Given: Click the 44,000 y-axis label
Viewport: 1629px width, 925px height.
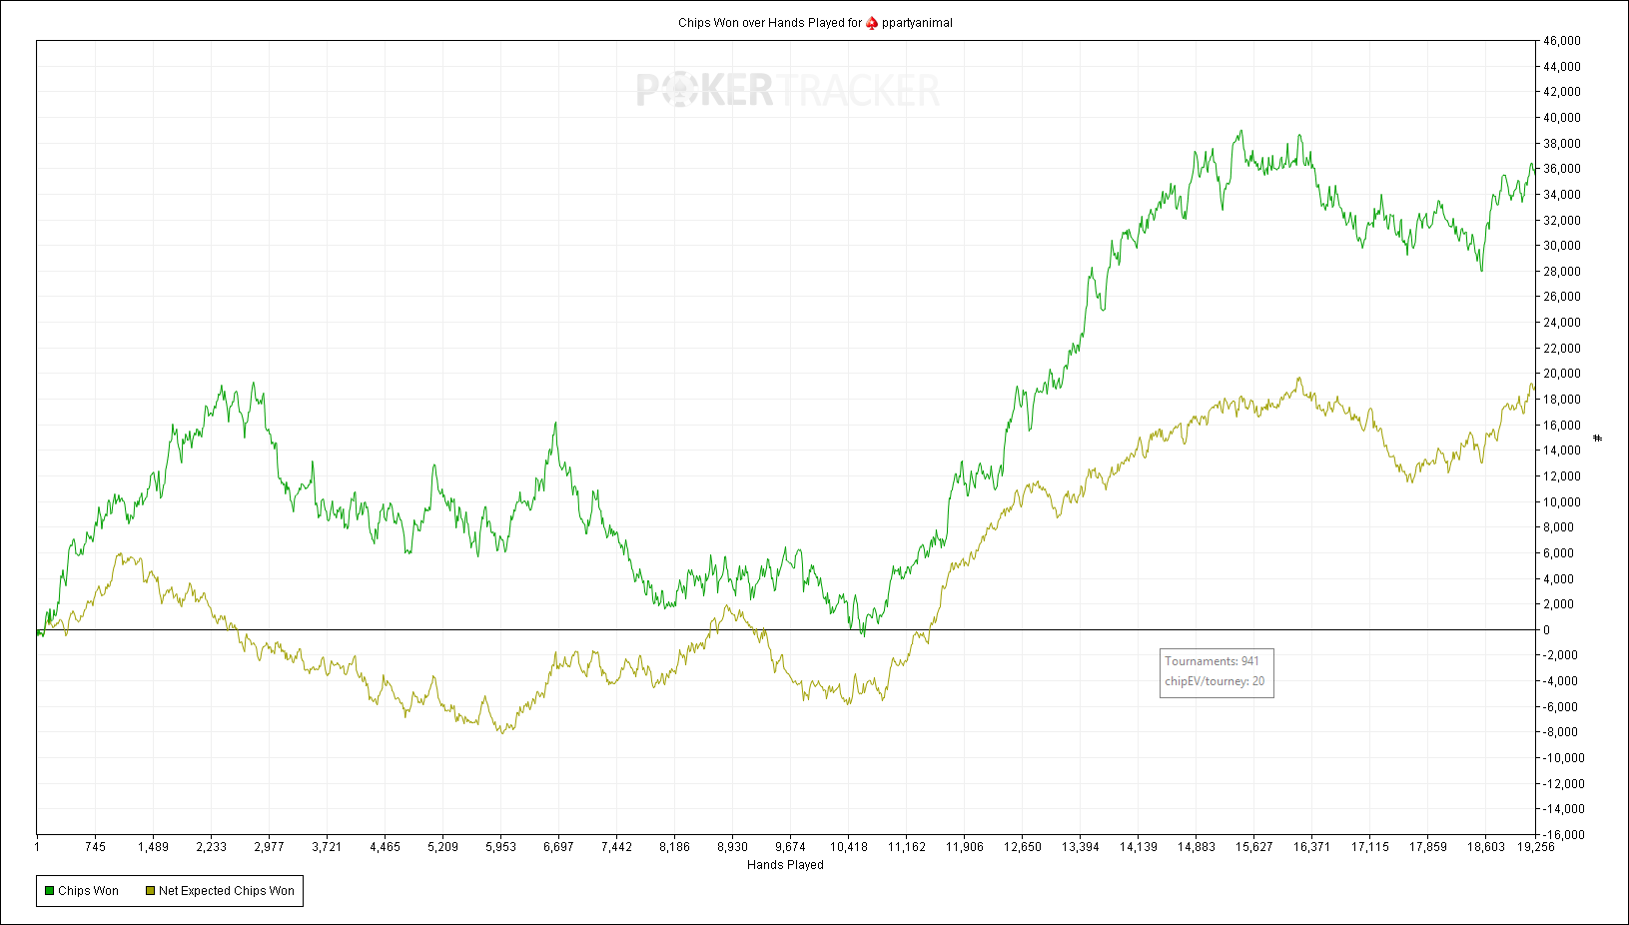Looking at the screenshot, I should coord(1562,67).
